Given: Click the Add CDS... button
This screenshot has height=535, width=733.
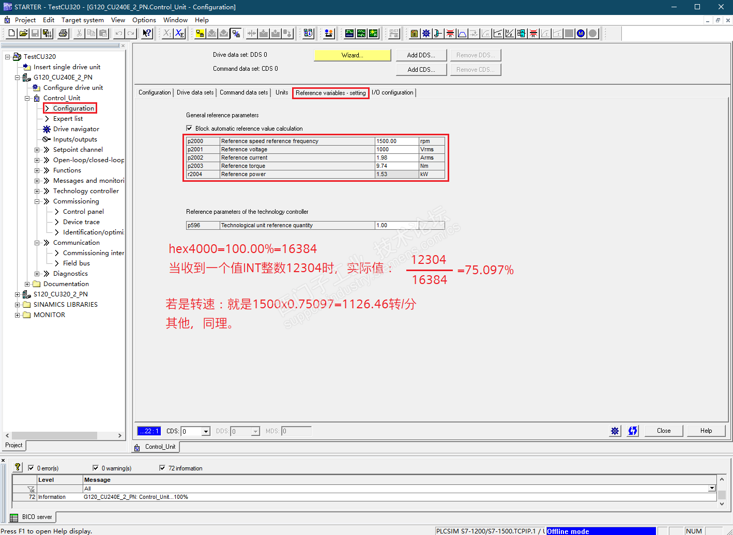Looking at the screenshot, I should coord(421,70).
